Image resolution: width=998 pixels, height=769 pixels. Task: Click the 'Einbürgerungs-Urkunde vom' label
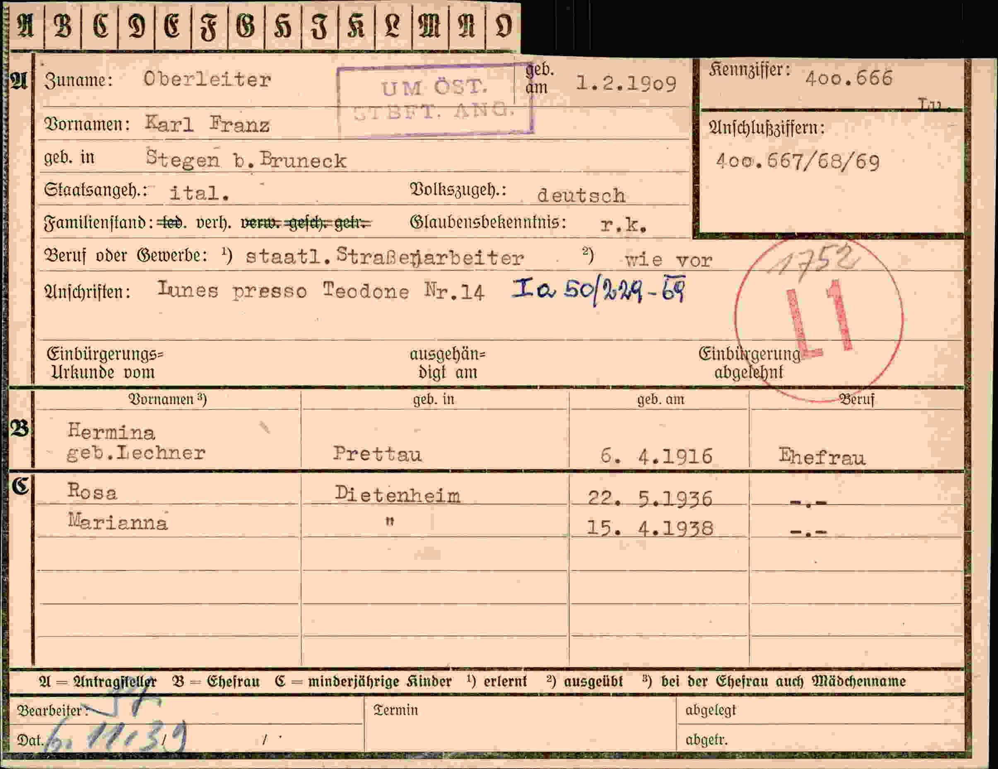[105, 363]
